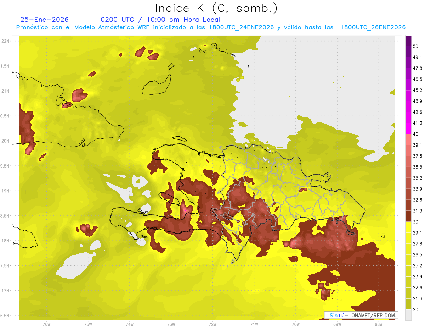The height and width of the screenshot is (329, 425).
Task: Click the colorbar value "22.6"
Action: tap(418, 287)
